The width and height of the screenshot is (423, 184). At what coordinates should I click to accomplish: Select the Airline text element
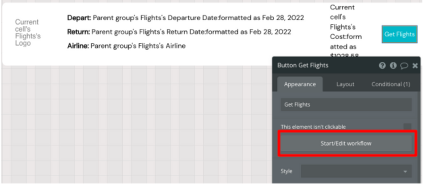[x=126, y=46]
